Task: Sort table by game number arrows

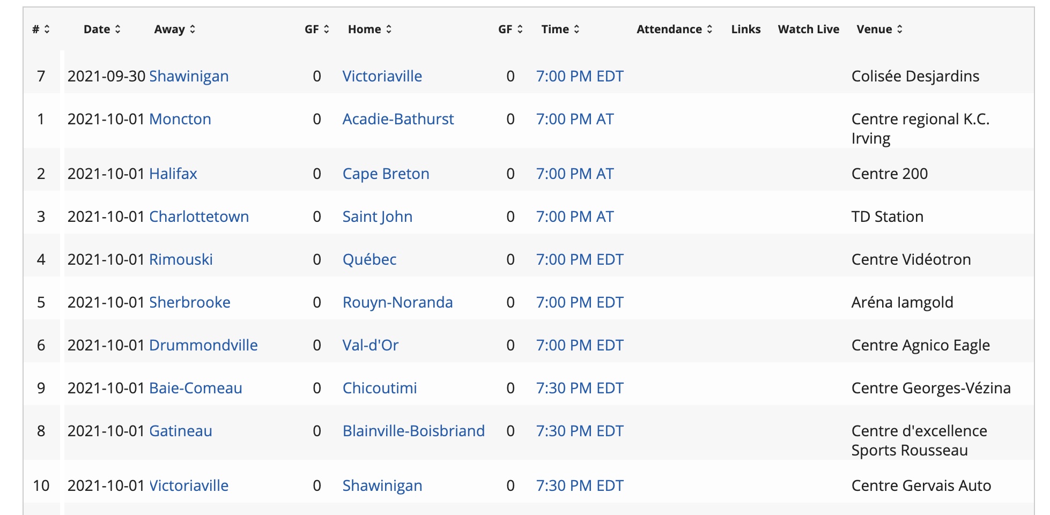Action: (x=47, y=29)
